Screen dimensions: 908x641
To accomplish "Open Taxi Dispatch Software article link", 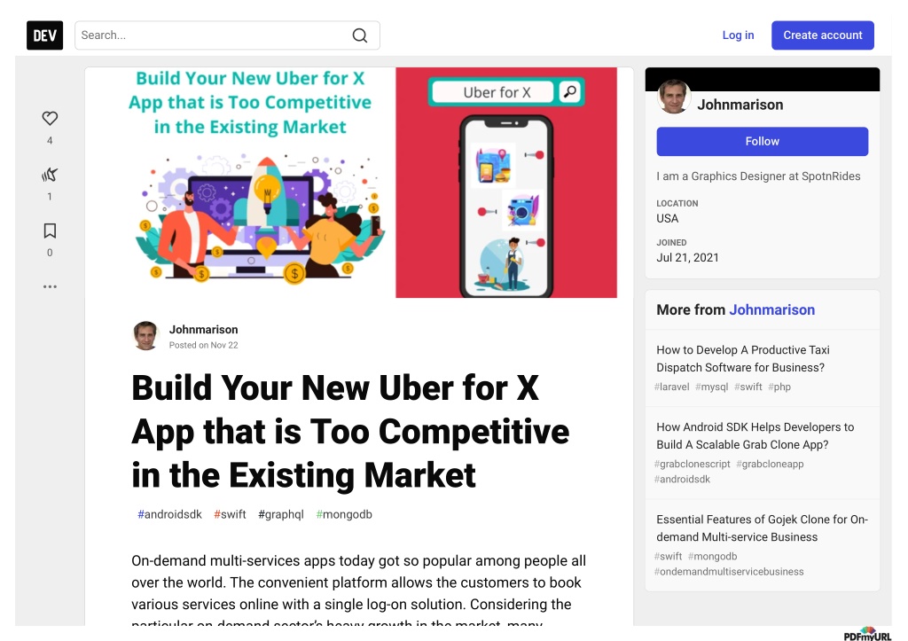I will tap(743, 358).
